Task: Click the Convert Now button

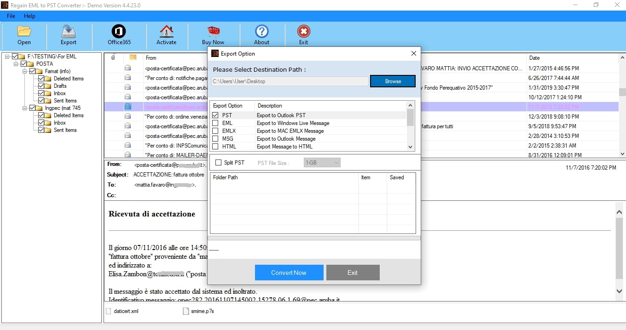Action: coord(289,273)
